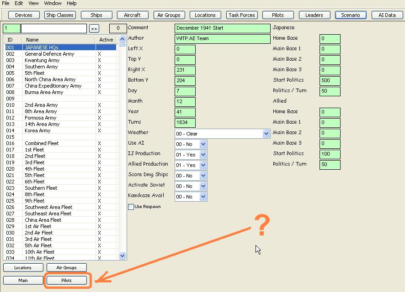Open the Edit menu
Screen dimensions: 405x292
pos(19,3)
